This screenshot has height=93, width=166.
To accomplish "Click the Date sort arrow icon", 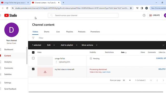I will [126, 52].
